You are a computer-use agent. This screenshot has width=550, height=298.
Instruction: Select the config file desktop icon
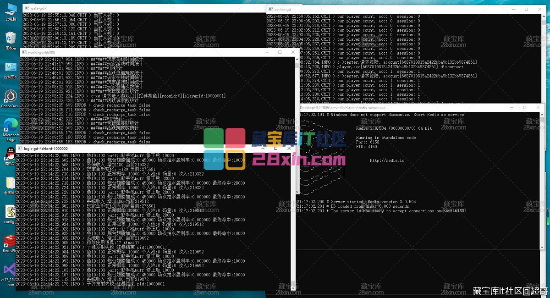[11, 214]
